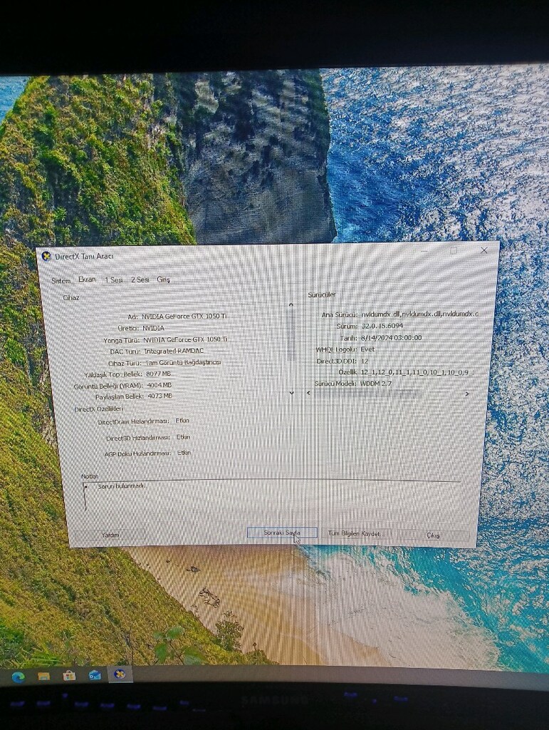Open the 1 Ses tab

[113, 279]
